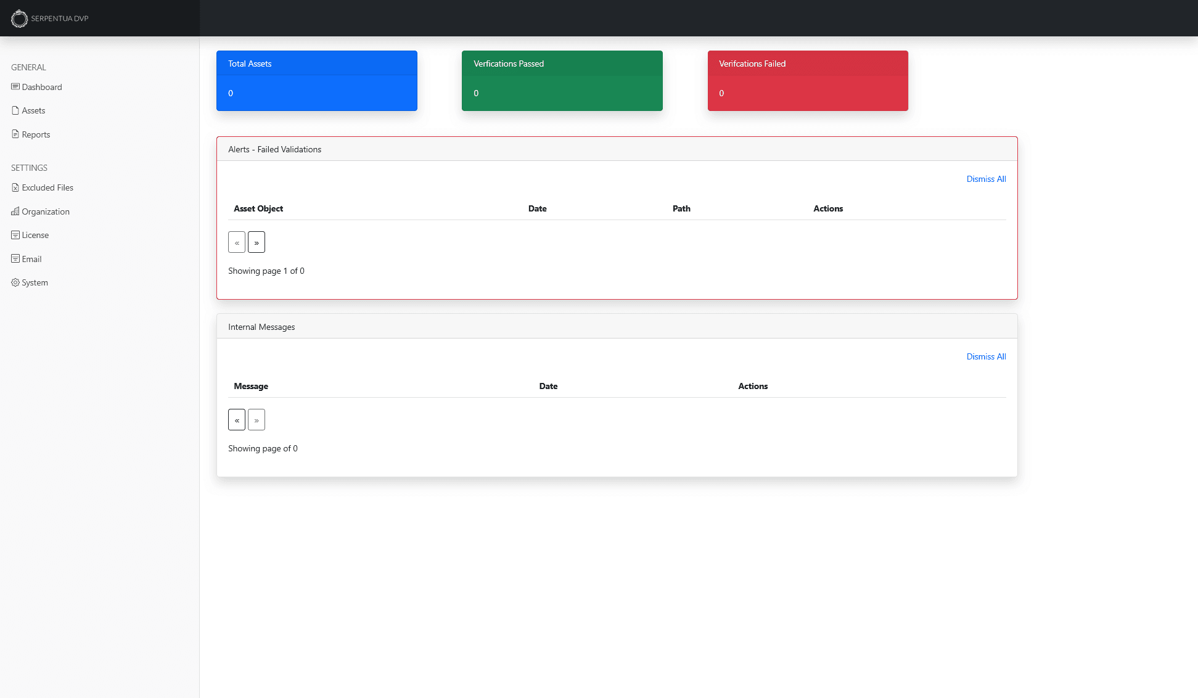Screen dimensions: 1198x698
Task: Sort by the Message column header
Action: pos(251,386)
